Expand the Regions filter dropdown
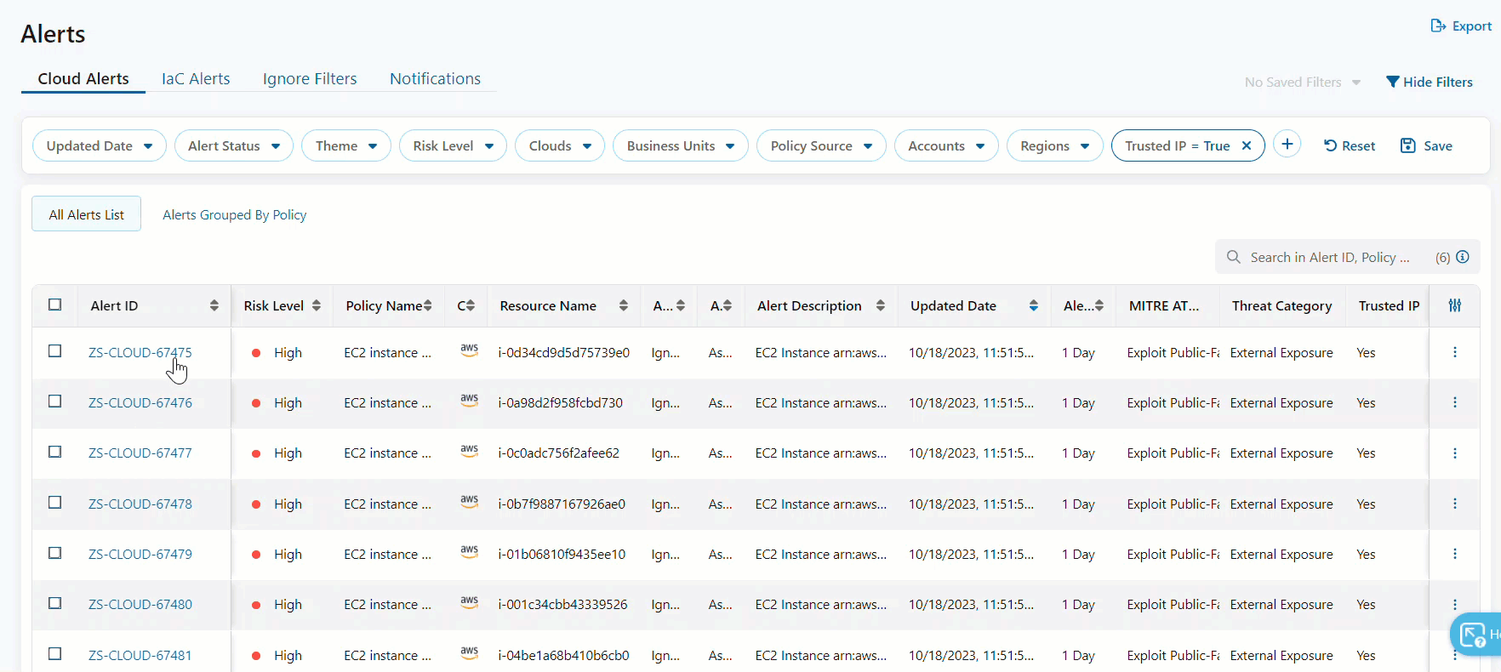This screenshot has width=1501, height=672. pyautogui.click(x=1055, y=145)
